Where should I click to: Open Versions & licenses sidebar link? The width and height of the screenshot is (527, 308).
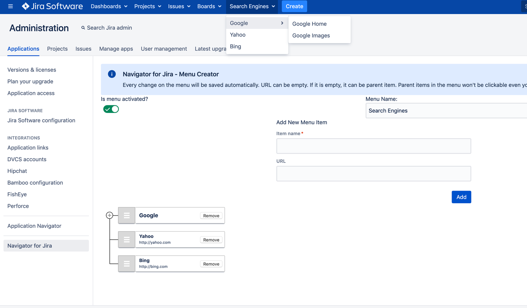pyautogui.click(x=32, y=69)
